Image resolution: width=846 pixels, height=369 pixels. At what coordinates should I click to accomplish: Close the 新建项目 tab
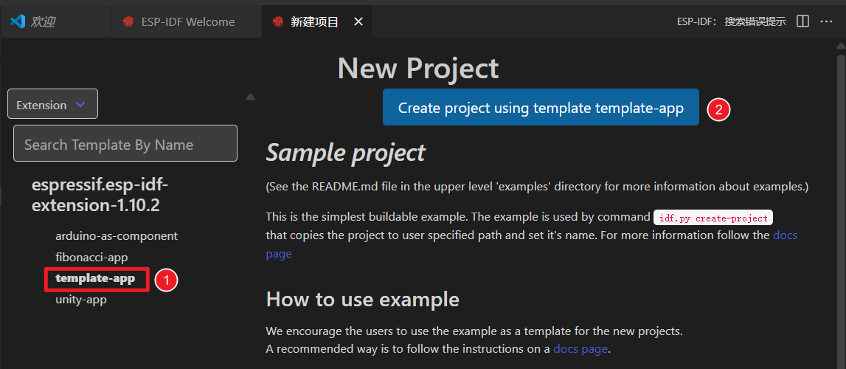coord(358,21)
